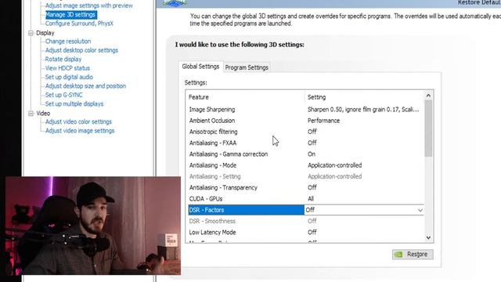Collapse the Display tree node
The image size is (501, 282).
31,33
